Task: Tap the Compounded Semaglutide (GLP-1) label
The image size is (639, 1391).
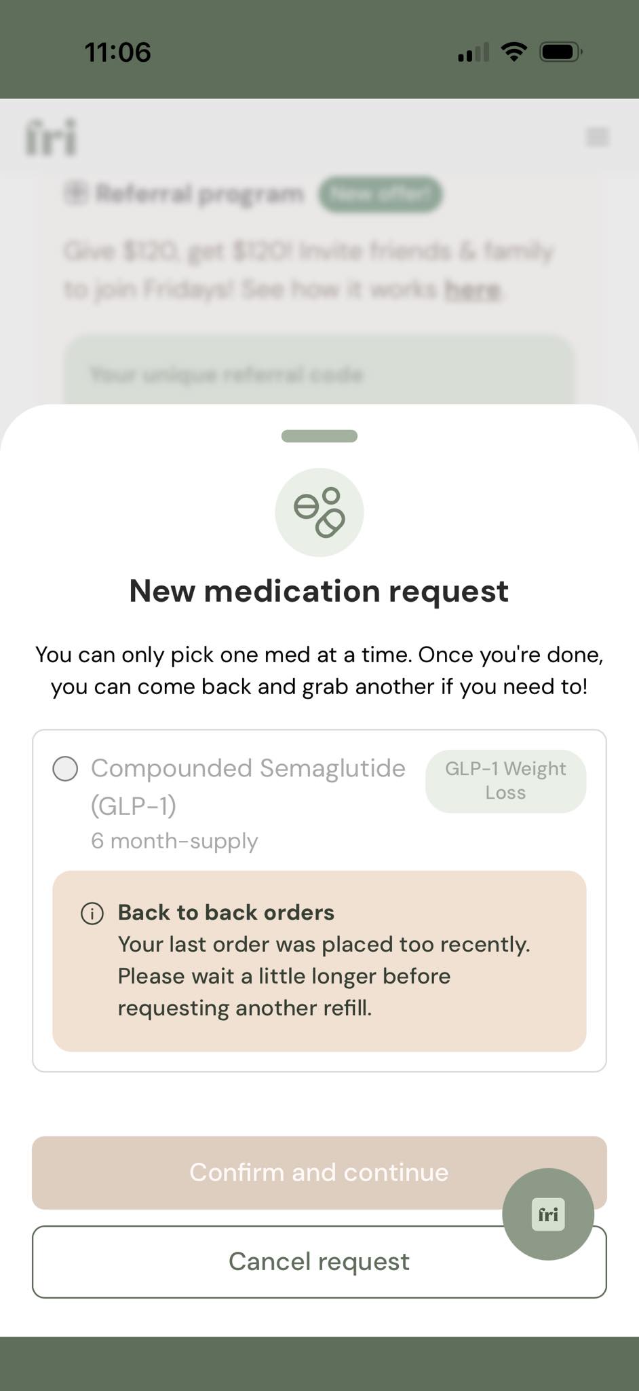Action: click(x=248, y=787)
